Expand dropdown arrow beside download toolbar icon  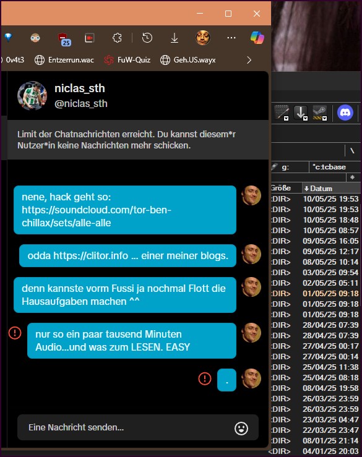pos(305,118)
